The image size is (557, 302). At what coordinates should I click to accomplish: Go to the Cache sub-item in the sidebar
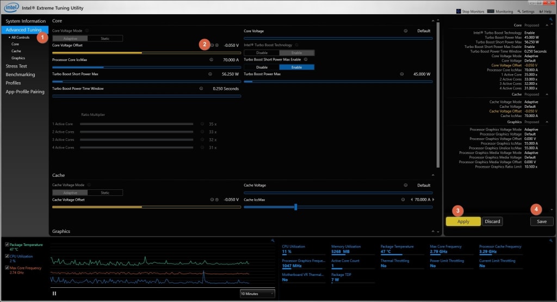[x=16, y=51]
